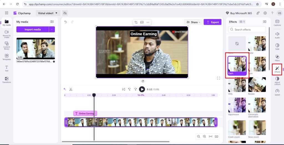The width and height of the screenshot is (284, 145).
Task: Enter fullscreen preview mode
Action: click(x=219, y=78)
